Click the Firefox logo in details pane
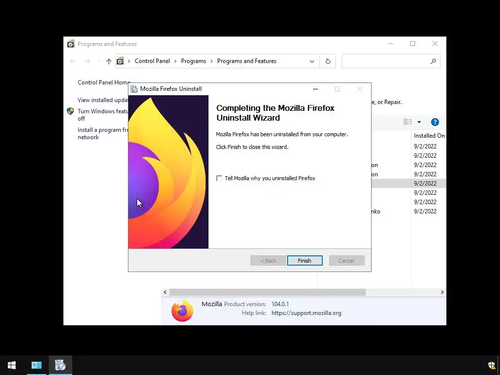 pos(183,311)
